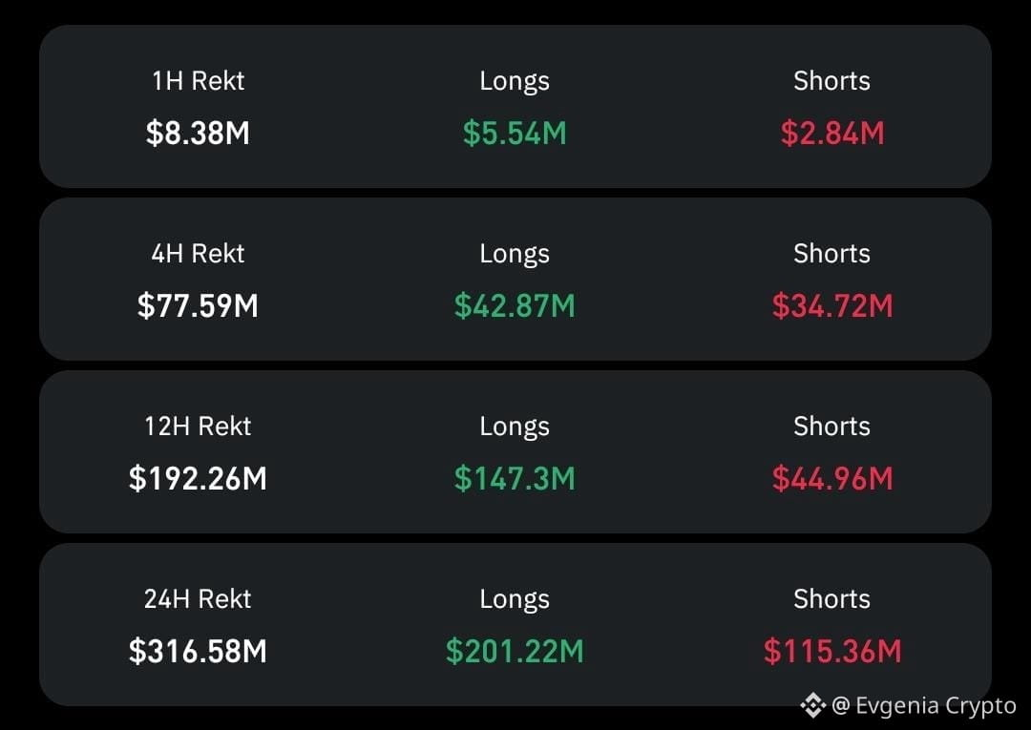Select the 12H Shorts value $44.96M
This screenshot has width=1031, height=730.
[831, 478]
